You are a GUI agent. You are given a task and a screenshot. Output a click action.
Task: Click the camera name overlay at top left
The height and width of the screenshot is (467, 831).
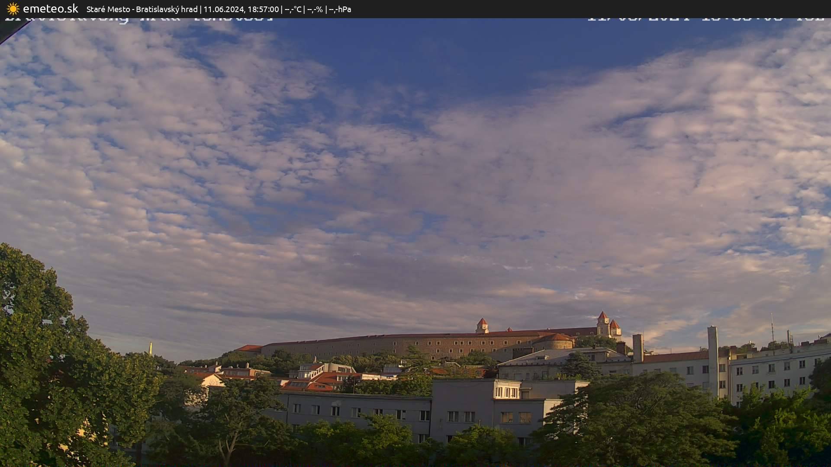click(x=138, y=19)
